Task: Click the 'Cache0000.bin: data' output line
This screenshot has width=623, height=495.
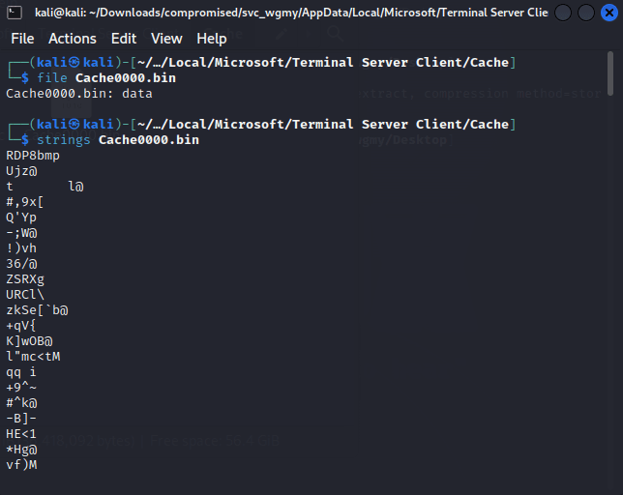Action: (x=79, y=94)
